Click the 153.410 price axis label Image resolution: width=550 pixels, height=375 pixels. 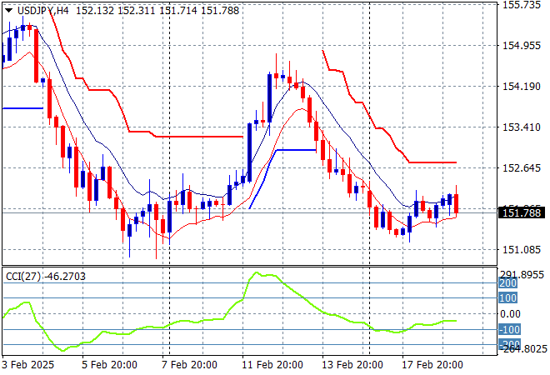click(x=525, y=127)
